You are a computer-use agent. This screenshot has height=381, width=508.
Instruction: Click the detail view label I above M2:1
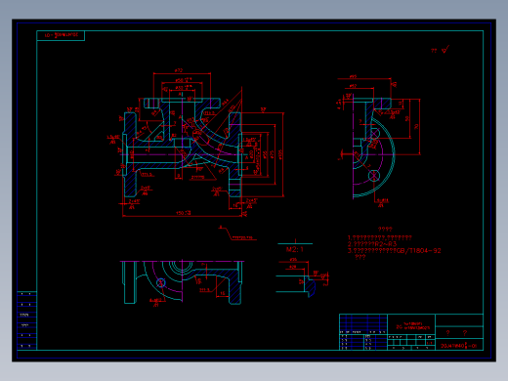[x=295, y=241]
